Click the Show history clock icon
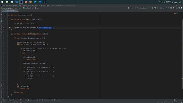The image size is (183, 103). tap(171, 8)
